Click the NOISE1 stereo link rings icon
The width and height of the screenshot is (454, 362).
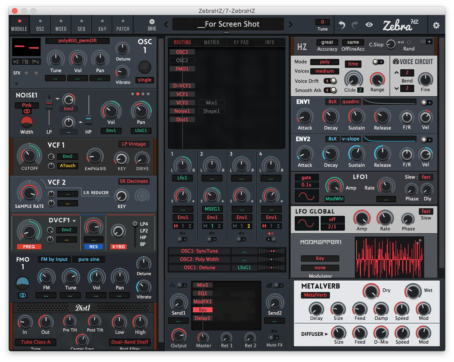tap(27, 111)
